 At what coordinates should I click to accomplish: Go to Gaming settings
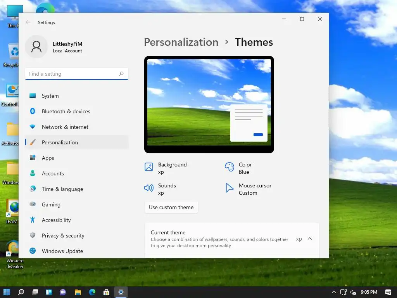77,204
